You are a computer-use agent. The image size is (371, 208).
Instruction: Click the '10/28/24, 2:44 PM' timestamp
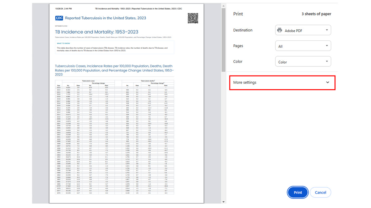click(x=63, y=9)
